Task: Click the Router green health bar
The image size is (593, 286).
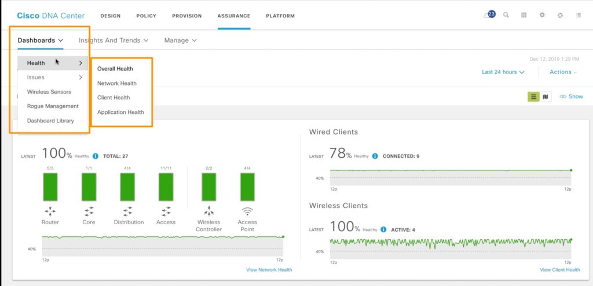Action: [x=50, y=187]
